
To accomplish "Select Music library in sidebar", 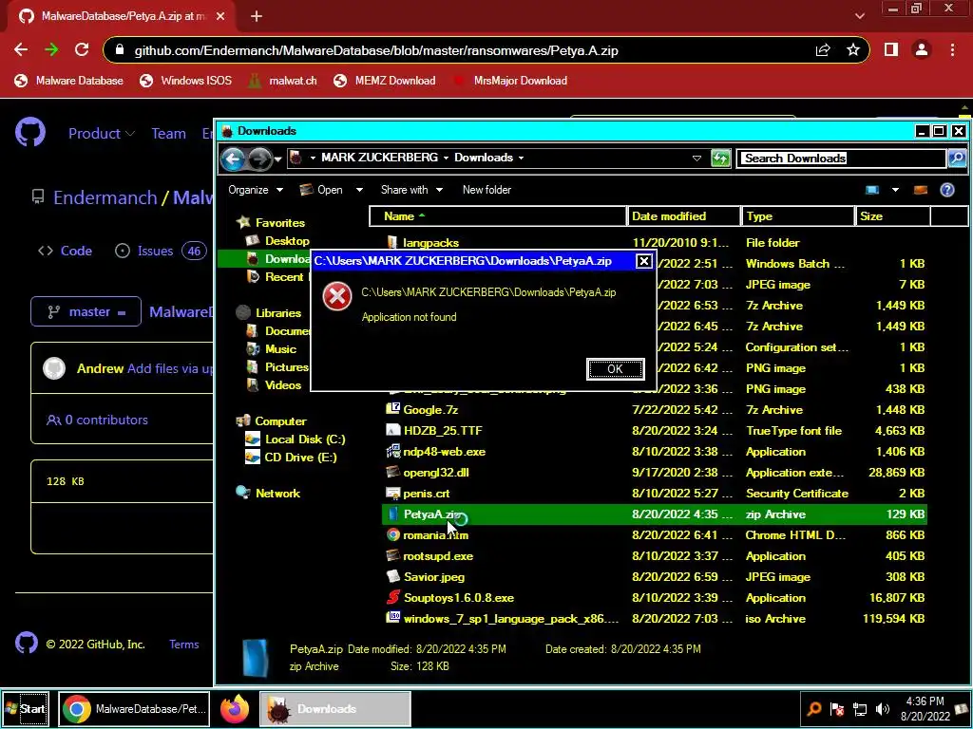I will point(271,349).
